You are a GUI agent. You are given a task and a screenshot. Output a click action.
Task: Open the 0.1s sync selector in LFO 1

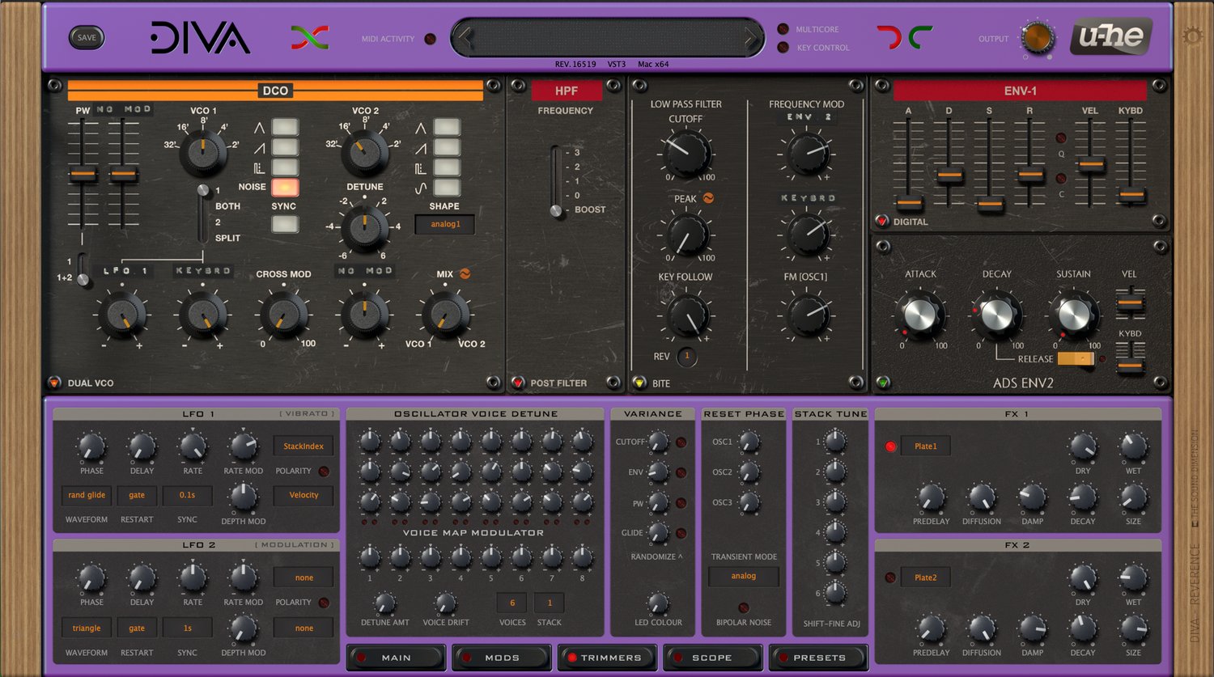187,495
